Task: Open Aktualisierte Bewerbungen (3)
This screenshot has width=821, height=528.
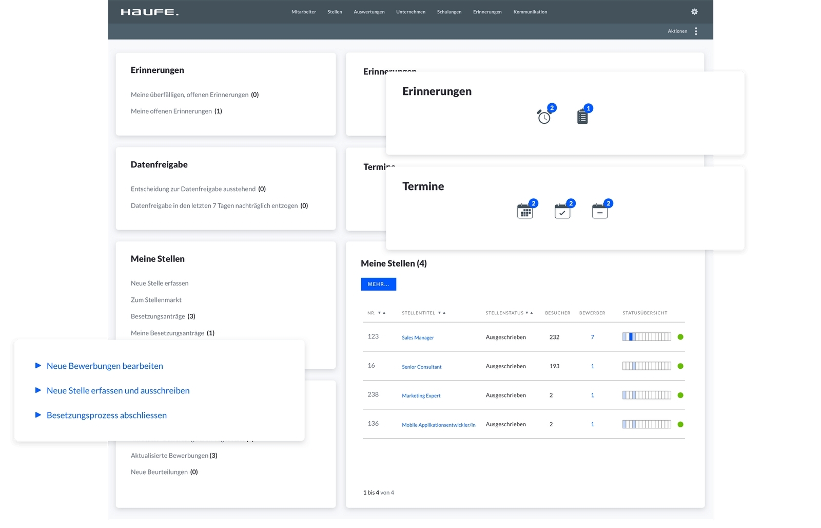Action: pyautogui.click(x=174, y=456)
